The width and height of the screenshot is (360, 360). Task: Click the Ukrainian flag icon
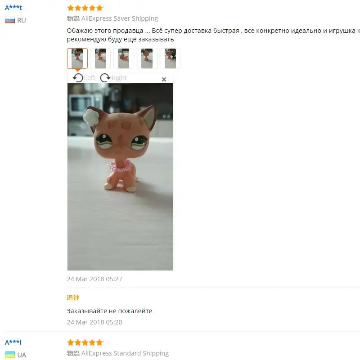click(x=10, y=355)
